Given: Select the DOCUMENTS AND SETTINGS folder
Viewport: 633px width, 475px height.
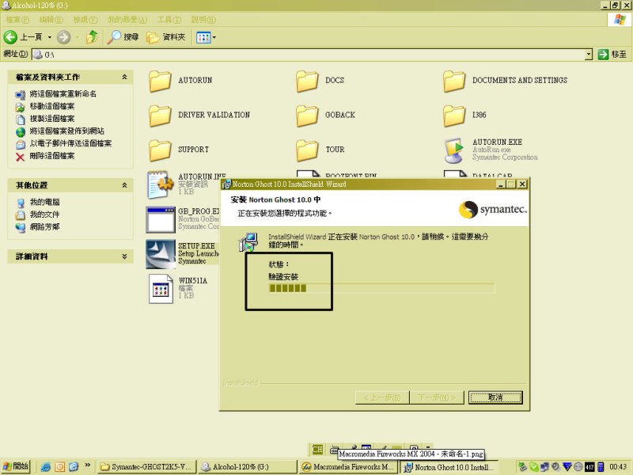Looking at the screenshot, I should pos(454,81).
